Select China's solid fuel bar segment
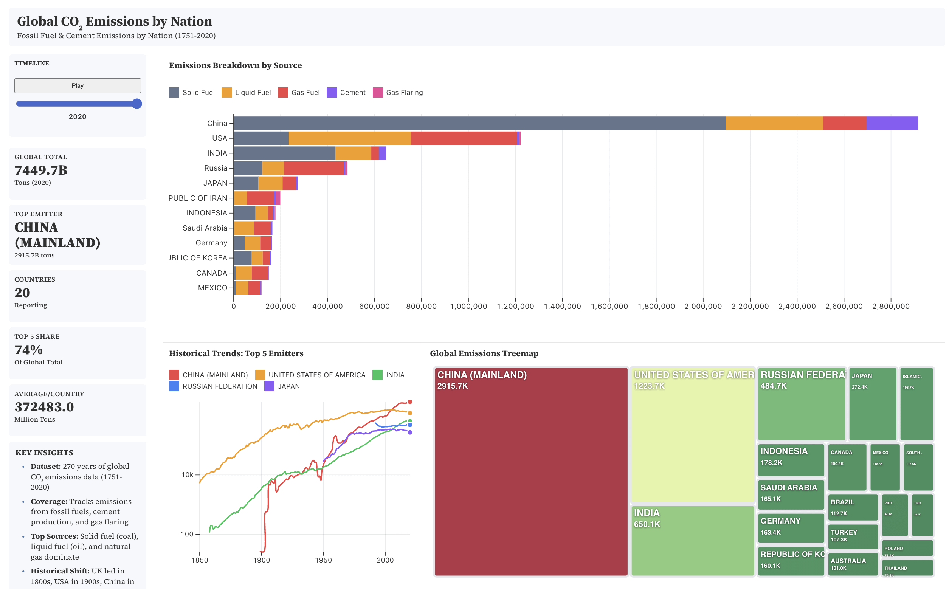949x589 pixels. pyautogui.click(x=479, y=123)
